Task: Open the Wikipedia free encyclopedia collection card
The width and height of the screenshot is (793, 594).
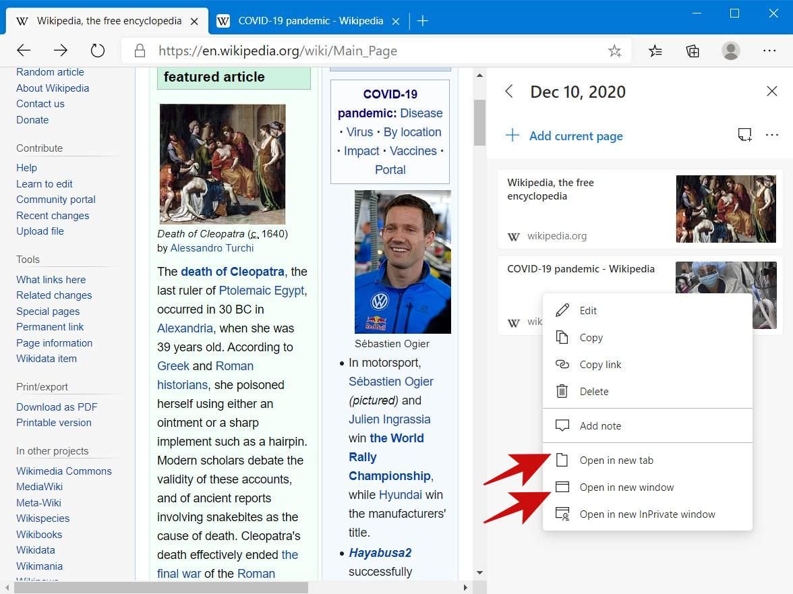Action: (640, 209)
